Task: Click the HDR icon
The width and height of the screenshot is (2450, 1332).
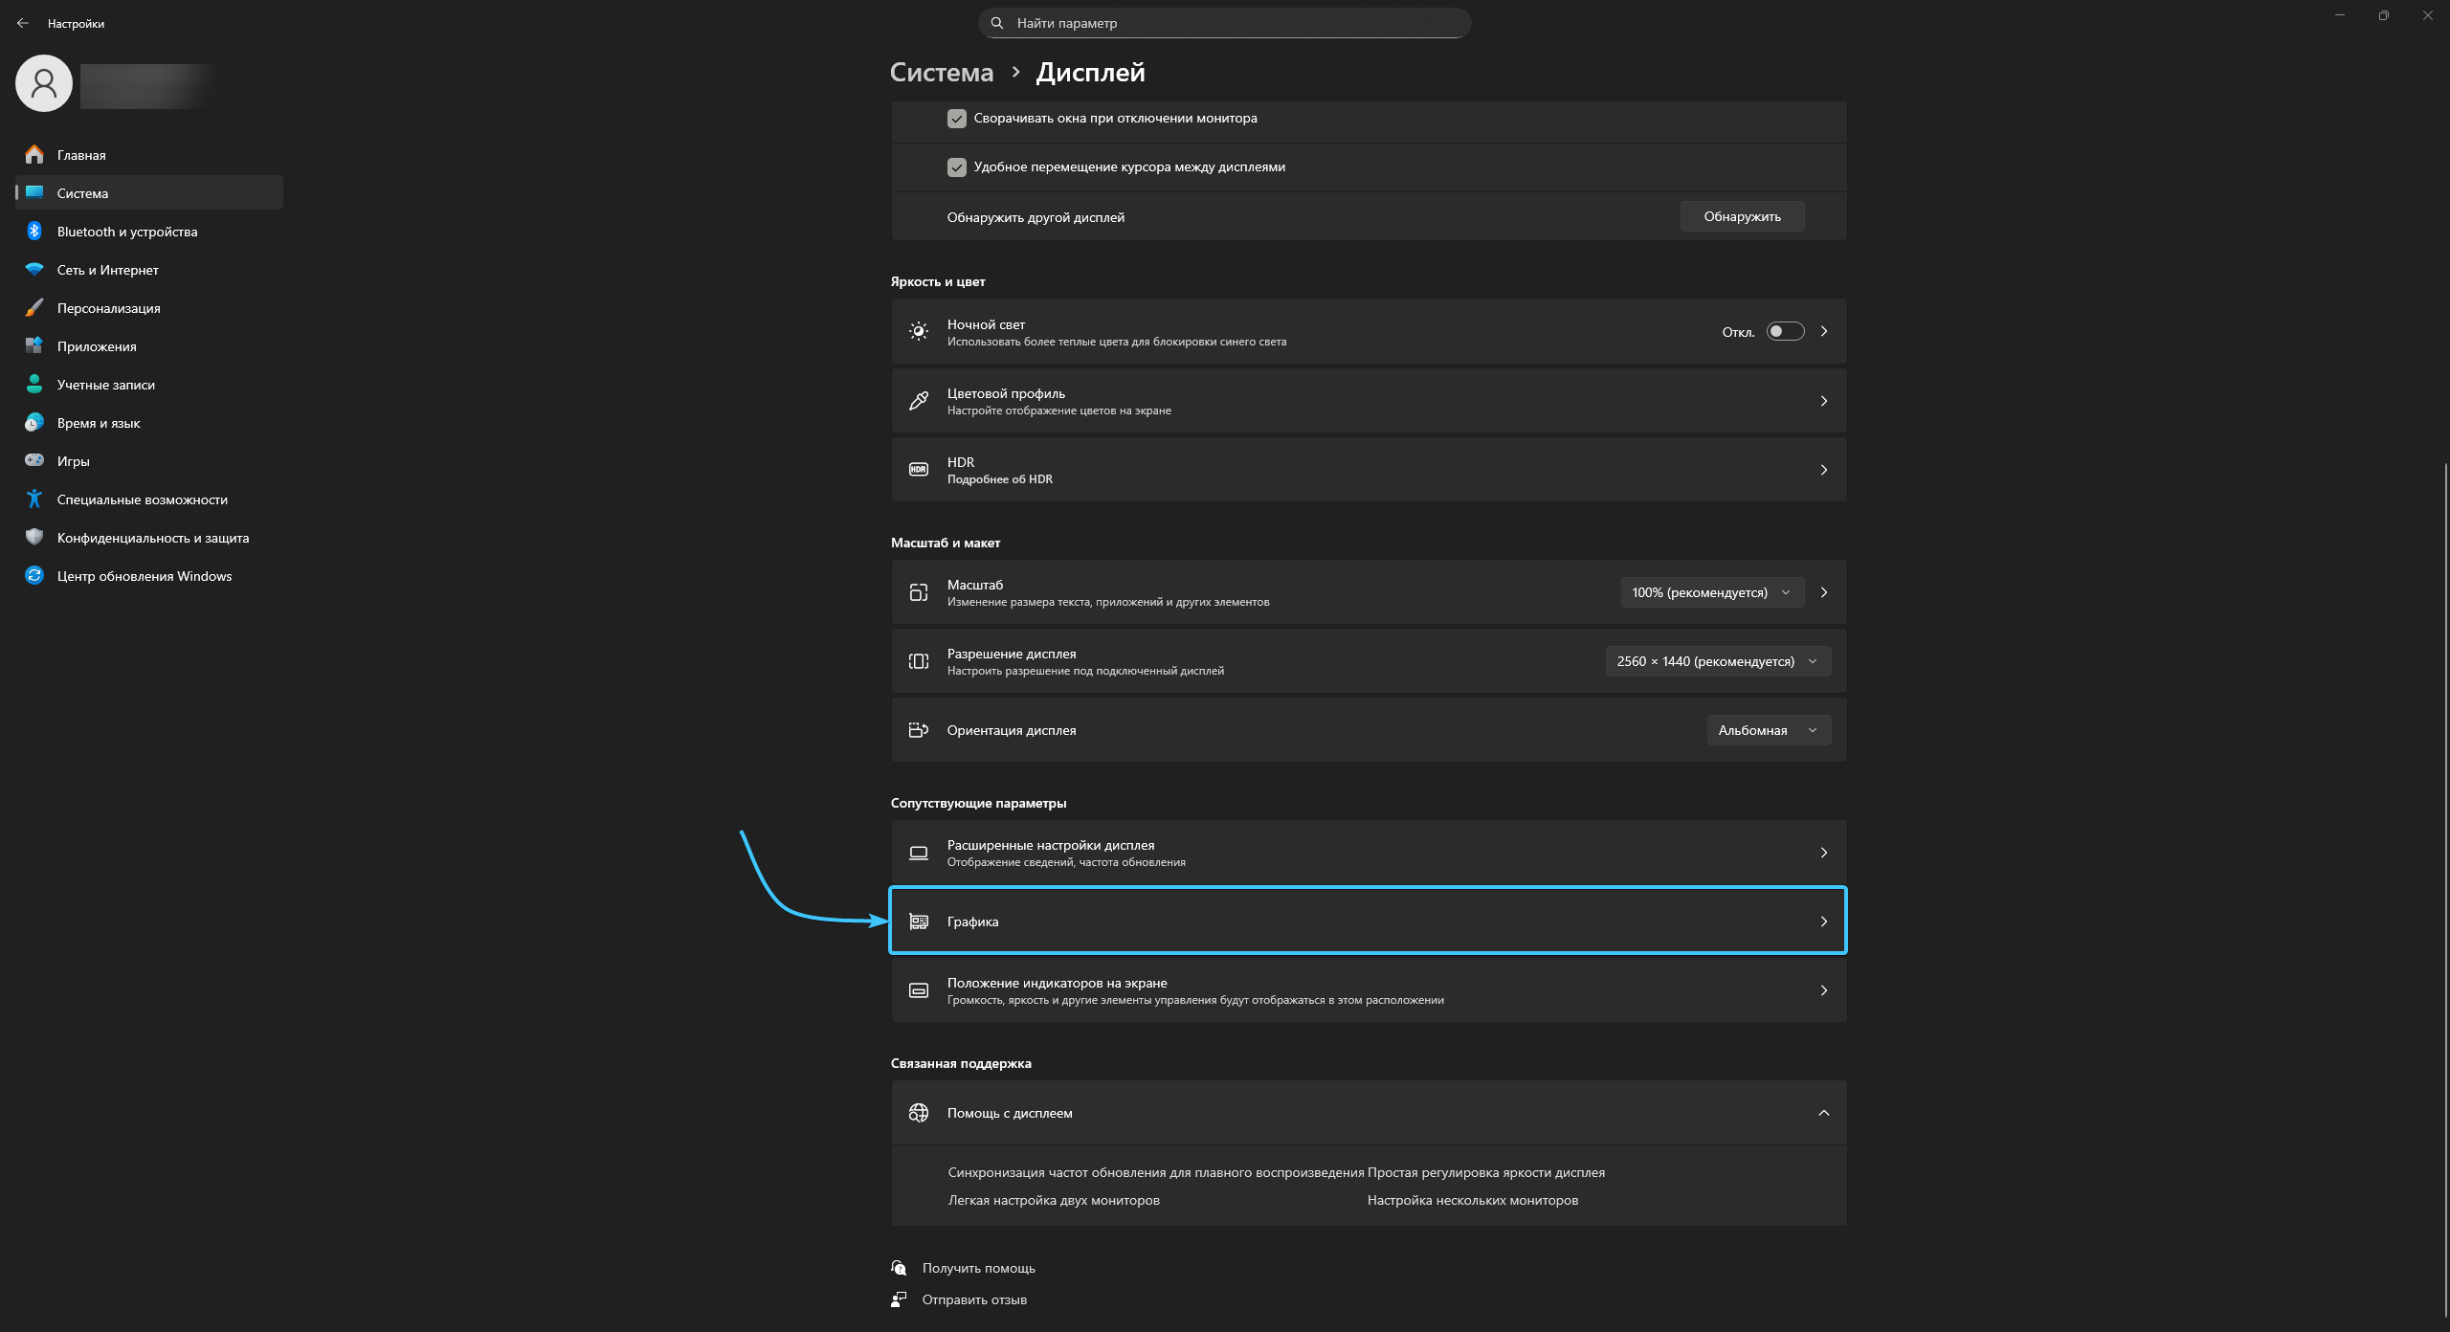Action: pos(918,470)
